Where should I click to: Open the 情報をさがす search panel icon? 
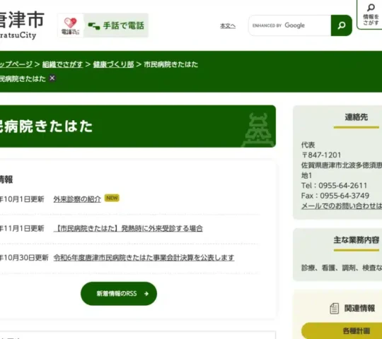click(x=370, y=14)
